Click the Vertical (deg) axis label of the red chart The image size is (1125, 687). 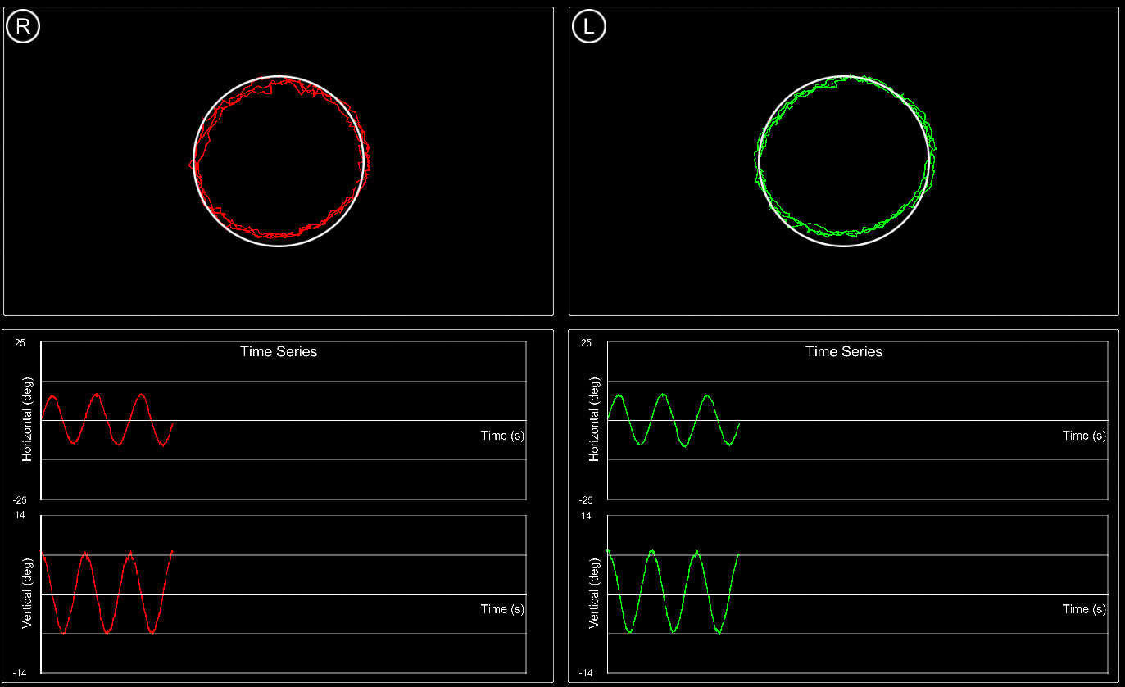pyautogui.click(x=27, y=594)
